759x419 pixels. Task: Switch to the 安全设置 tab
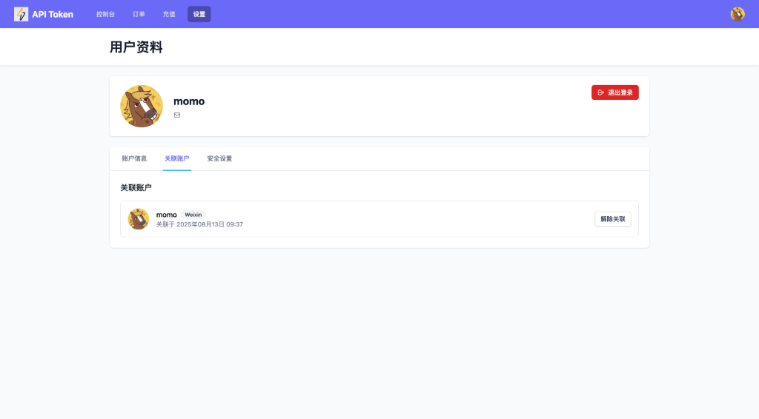(x=219, y=158)
